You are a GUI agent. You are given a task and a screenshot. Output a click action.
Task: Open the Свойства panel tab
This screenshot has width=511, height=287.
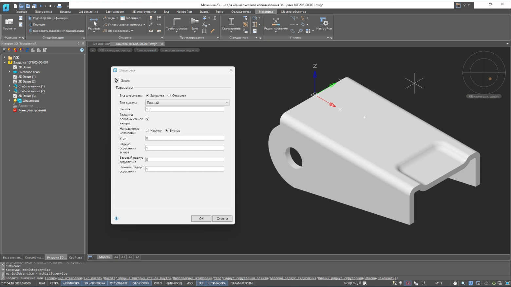tap(76, 258)
